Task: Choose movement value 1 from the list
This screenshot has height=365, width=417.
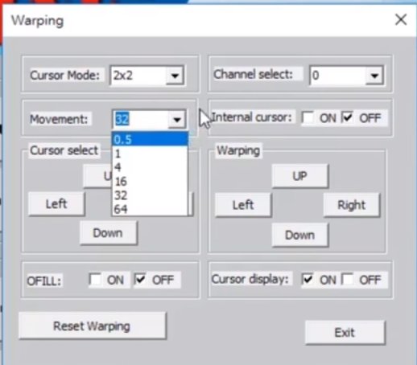Action: coord(150,154)
